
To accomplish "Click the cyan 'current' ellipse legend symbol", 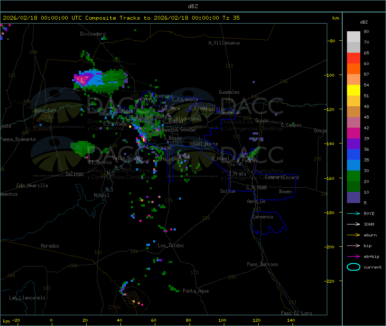I will point(353,267).
